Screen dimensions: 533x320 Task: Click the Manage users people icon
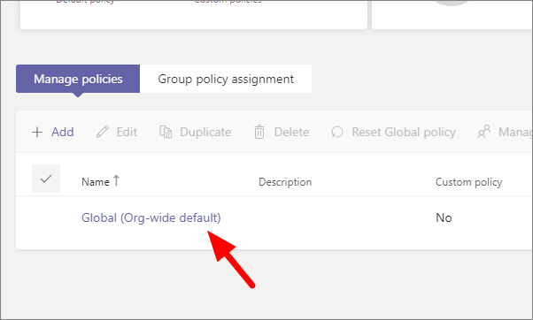[484, 132]
